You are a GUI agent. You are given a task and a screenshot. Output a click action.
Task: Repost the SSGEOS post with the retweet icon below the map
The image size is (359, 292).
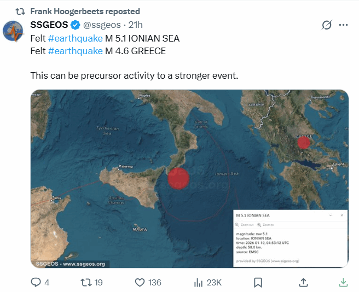point(86,282)
